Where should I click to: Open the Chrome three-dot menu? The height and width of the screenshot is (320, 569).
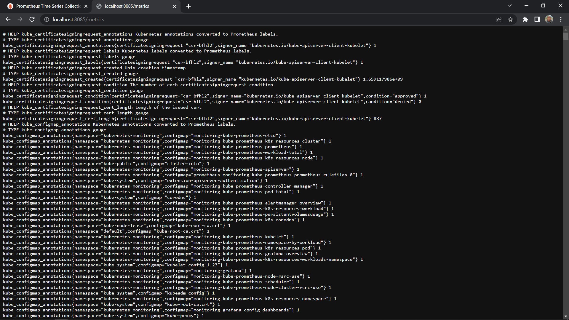tap(561, 19)
